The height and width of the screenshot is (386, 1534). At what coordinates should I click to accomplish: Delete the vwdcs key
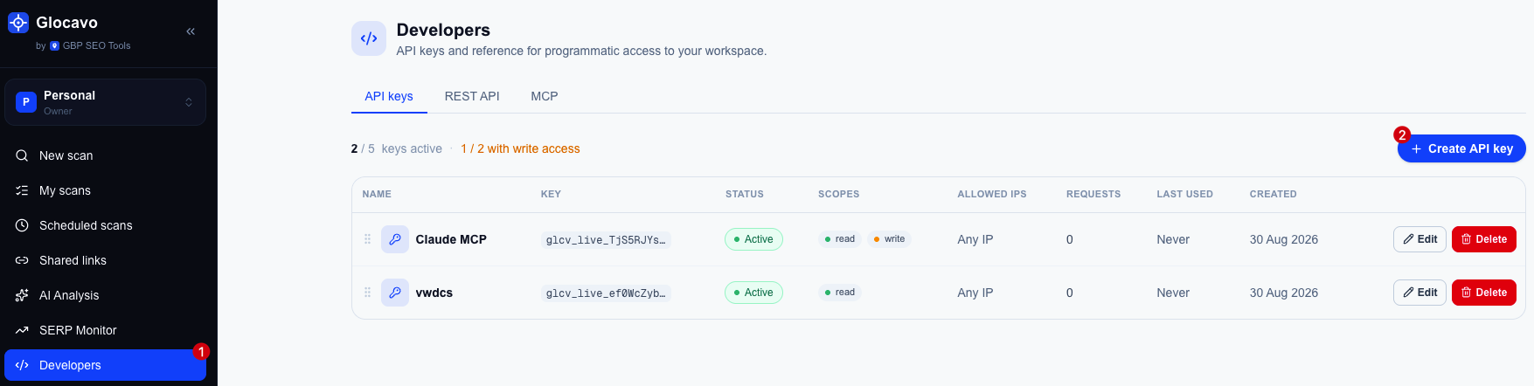click(1484, 293)
